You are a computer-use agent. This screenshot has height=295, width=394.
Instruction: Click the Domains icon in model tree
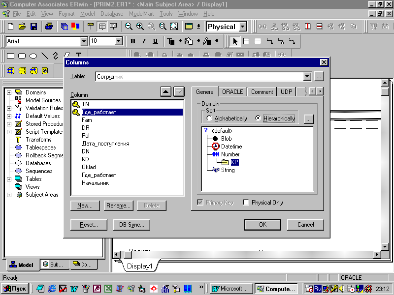coord(19,92)
